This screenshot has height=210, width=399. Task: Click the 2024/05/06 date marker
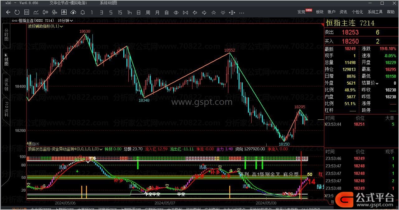[x=65, y=203]
